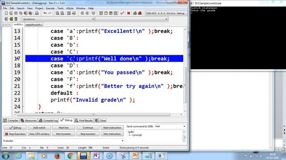The height and width of the screenshot is (160, 286).
Task: Expand the (globals) class dropdown
Action: (93, 19)
